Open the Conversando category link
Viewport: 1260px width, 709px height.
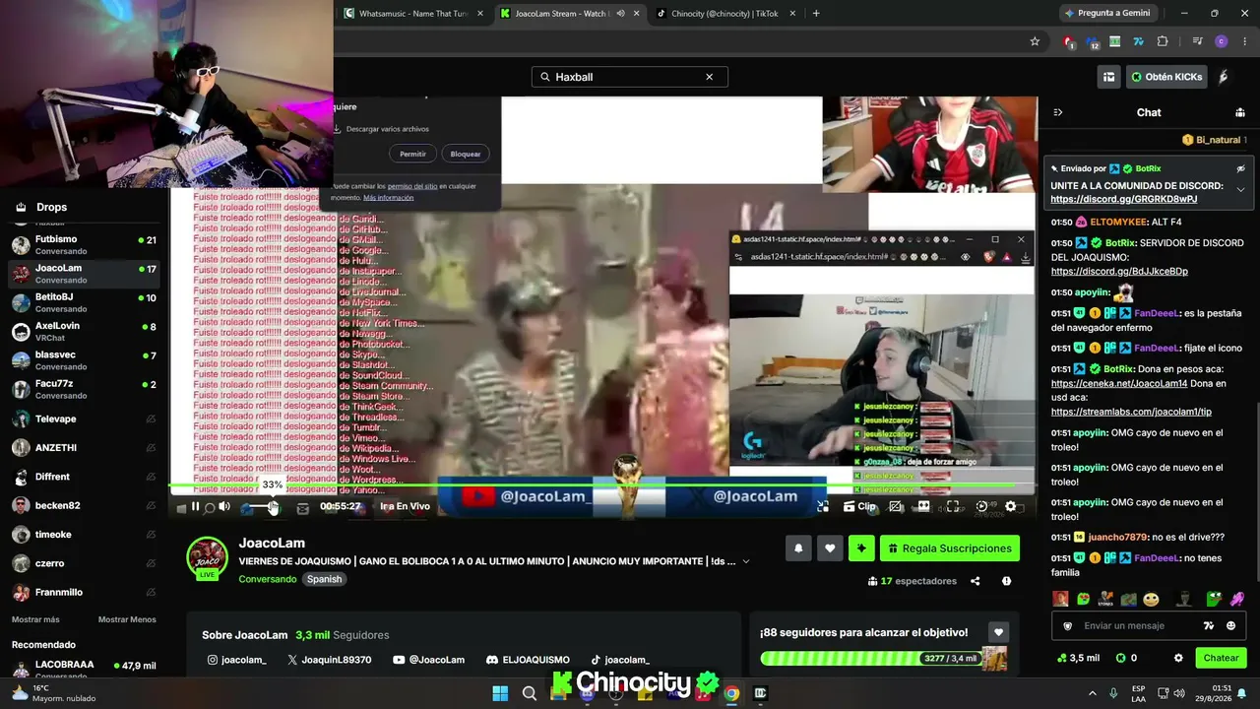pos(268,579)
